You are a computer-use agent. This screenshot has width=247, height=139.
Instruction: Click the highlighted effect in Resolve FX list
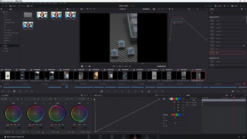227,53
